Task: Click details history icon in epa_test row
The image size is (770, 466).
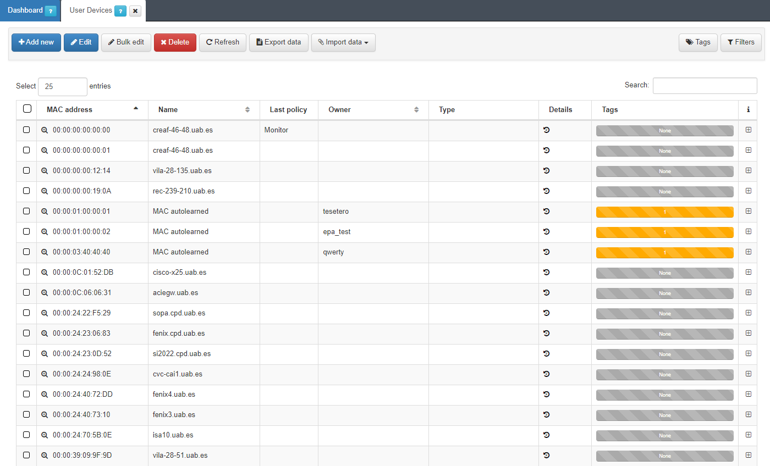Action: click(x=547, y=231)
